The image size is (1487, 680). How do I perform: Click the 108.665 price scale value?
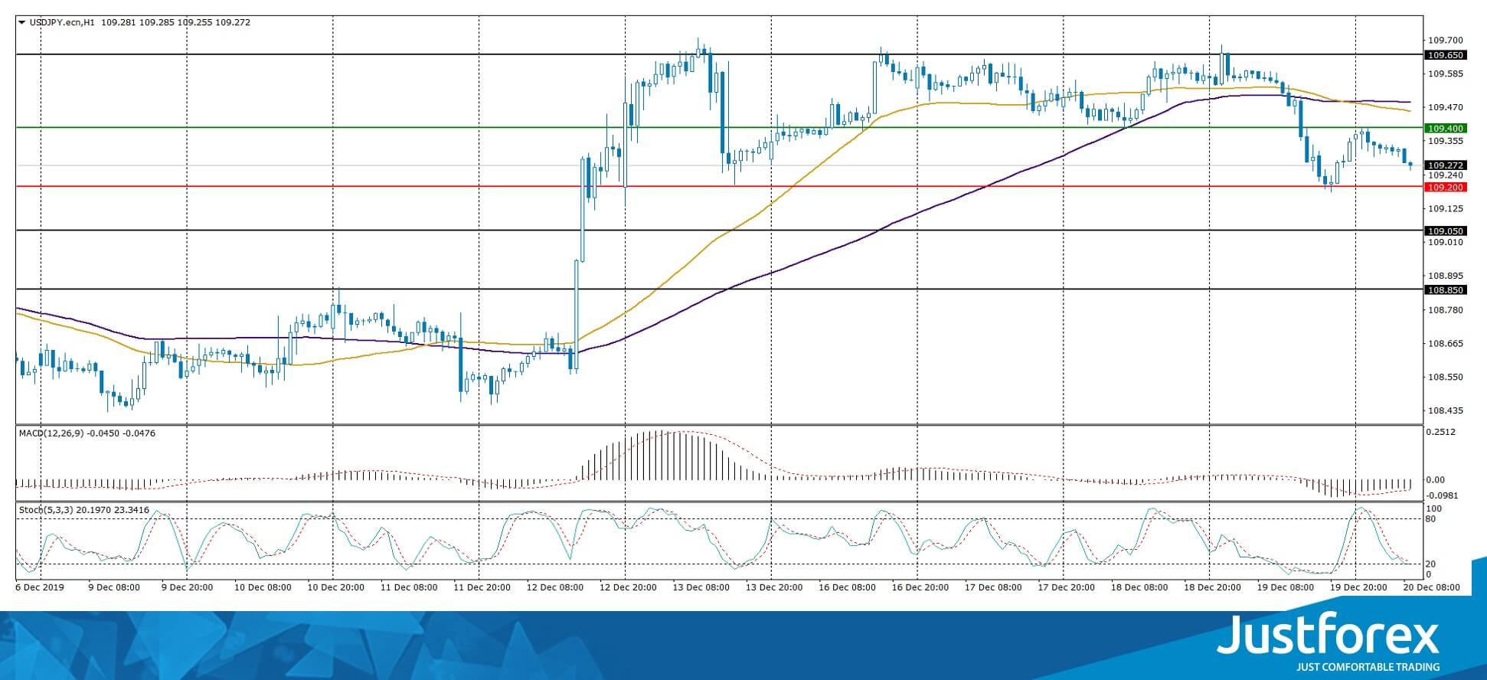1445,343
